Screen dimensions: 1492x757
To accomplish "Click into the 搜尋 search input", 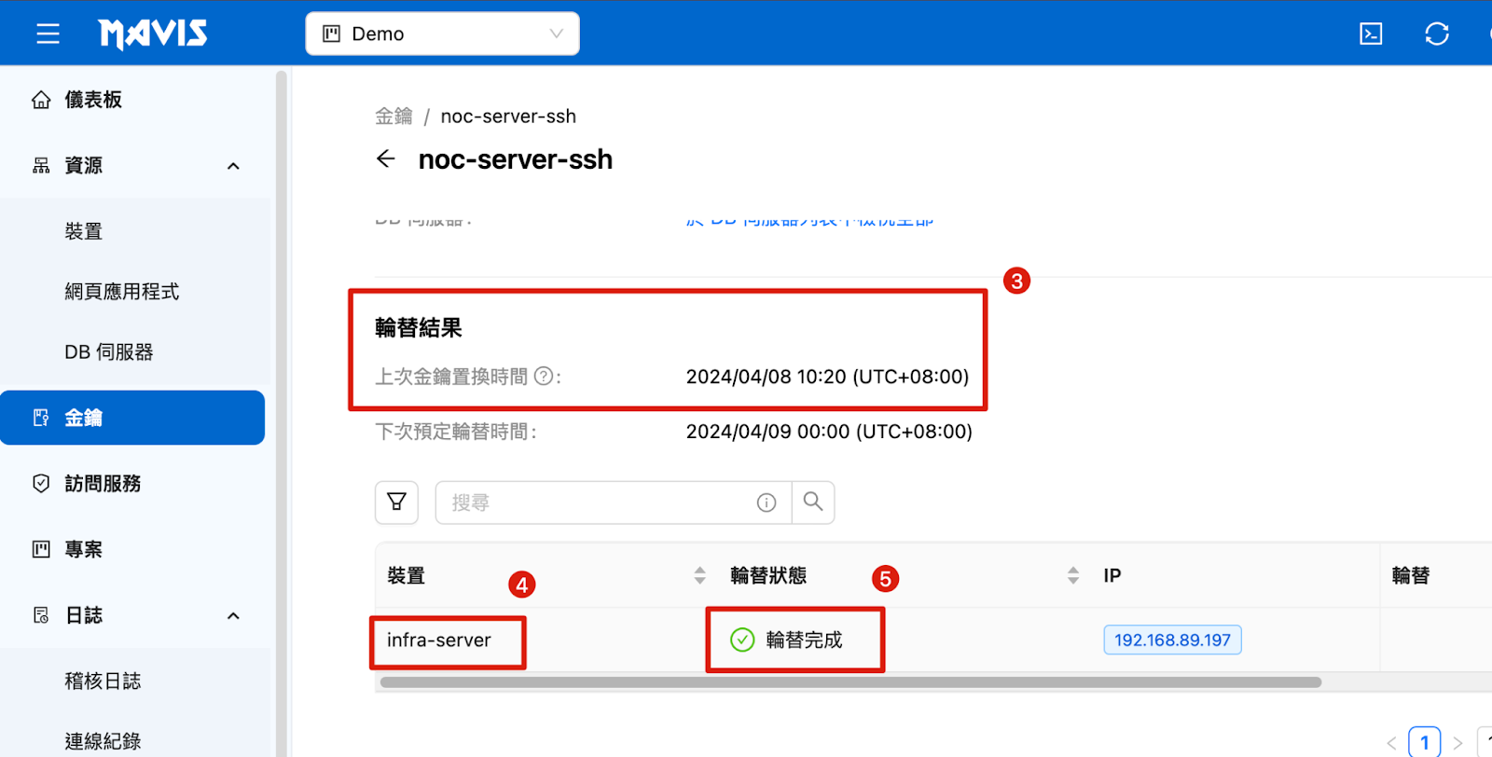I will [x=597, y=503].
